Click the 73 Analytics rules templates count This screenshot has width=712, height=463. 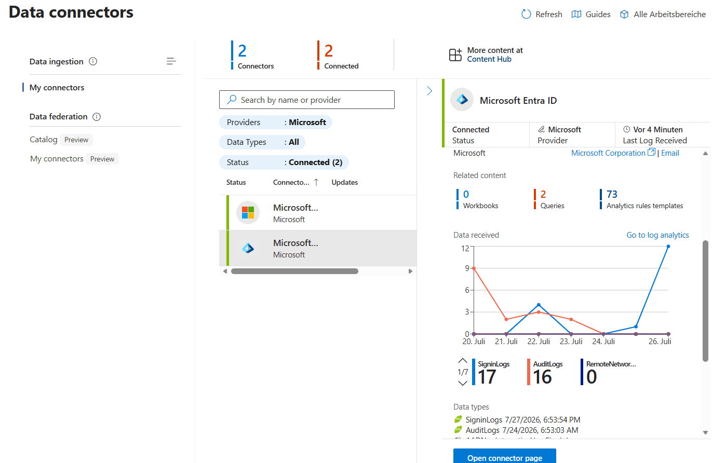tap(641, 199)
